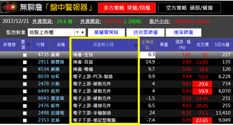The width and height of the screenshot is (233, 125).
Task: Sort by the 土洋佔比 column header
Action: pyautogui.click(x=147, y=45)
